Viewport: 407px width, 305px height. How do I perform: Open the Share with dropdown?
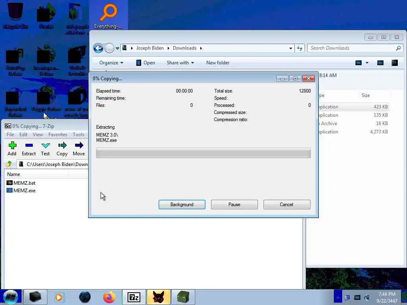click(x=180, y=63)
